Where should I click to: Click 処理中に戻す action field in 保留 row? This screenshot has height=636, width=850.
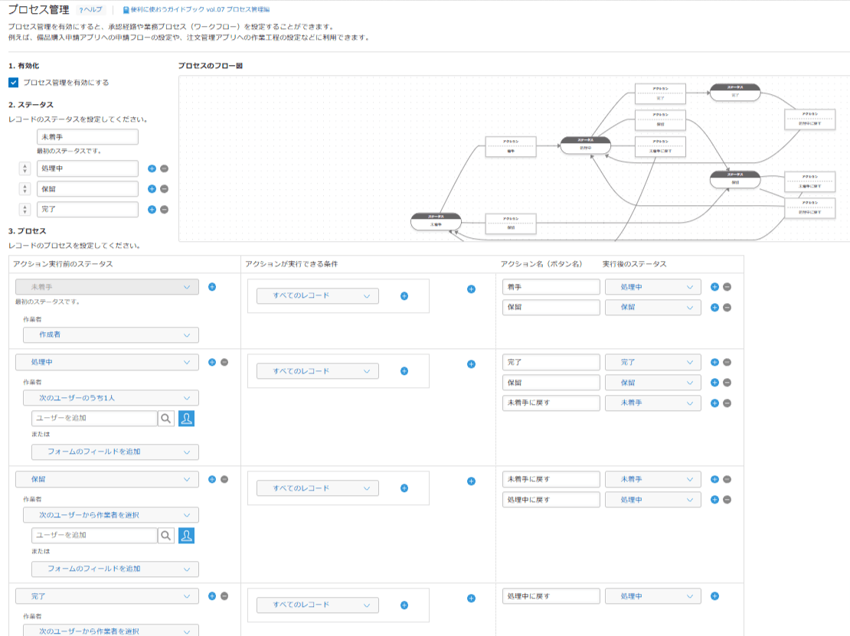pyautogui.click(x=551, y=500)
